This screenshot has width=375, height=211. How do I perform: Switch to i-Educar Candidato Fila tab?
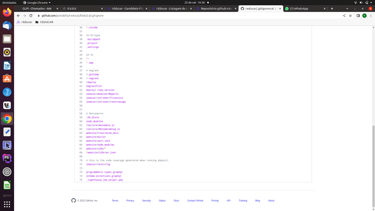127,9
